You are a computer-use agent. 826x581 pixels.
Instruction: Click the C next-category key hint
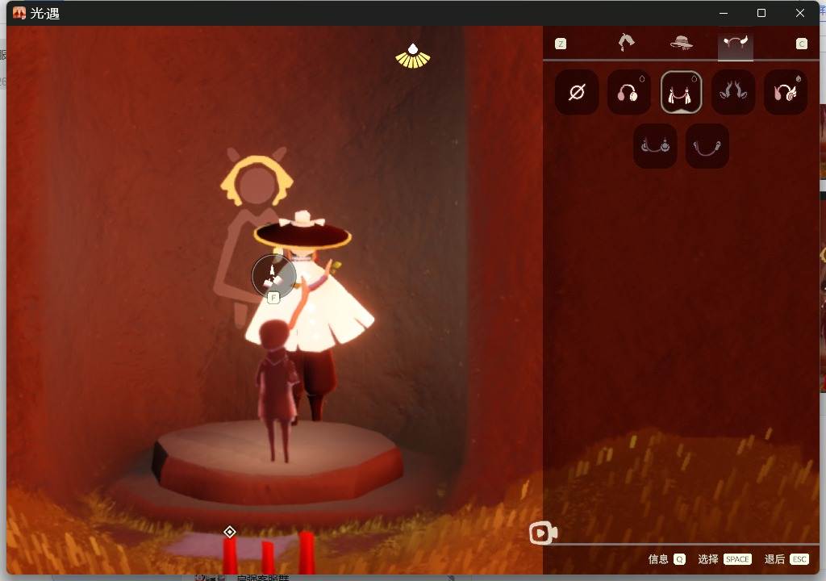[801, 44]
